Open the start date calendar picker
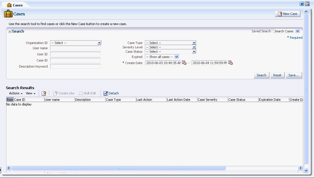 coord(184,63)
